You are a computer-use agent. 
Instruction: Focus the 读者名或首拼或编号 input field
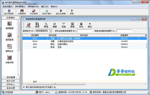click(124, 31)
